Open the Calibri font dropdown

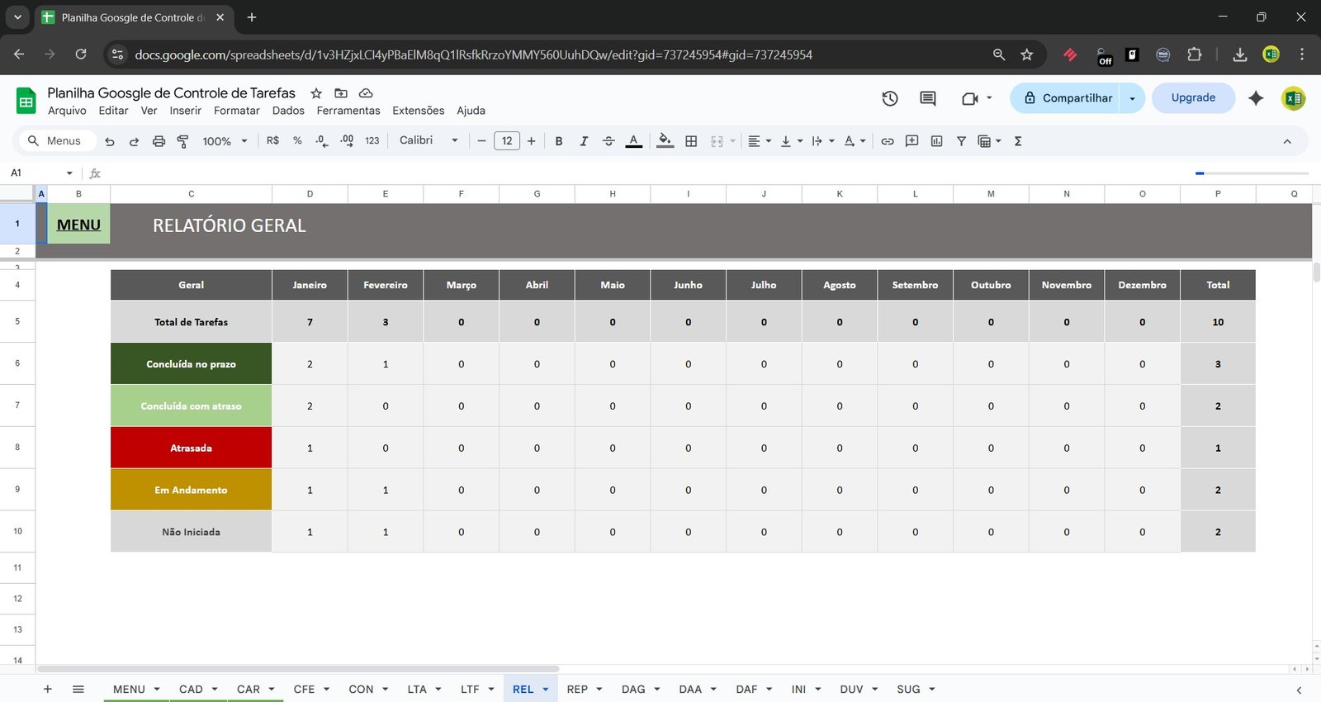tap(428, 140)
